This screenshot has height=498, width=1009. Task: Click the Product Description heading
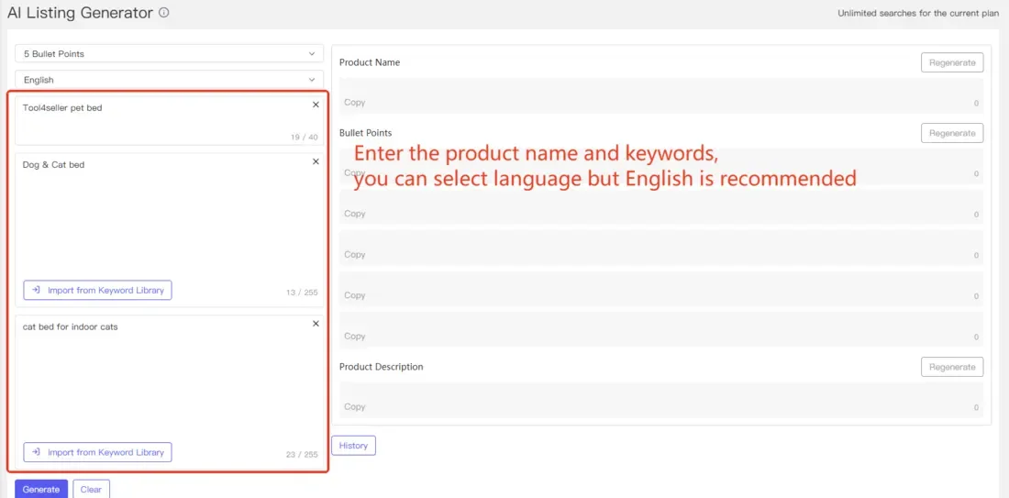point(381,367)
